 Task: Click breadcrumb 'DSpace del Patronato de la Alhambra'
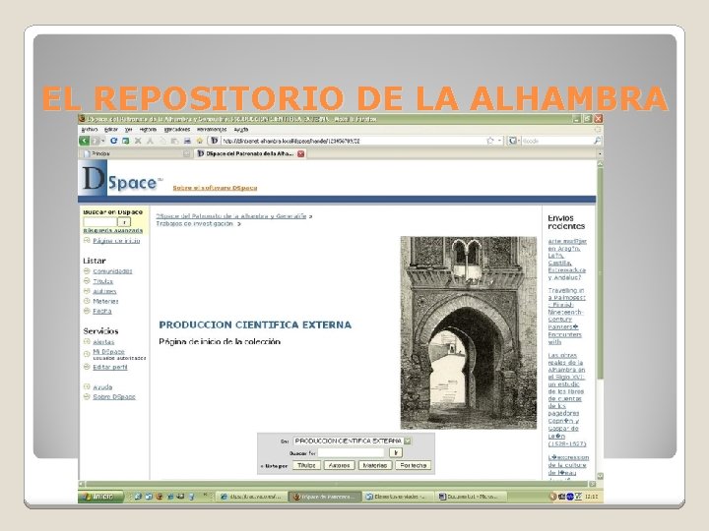231,216
